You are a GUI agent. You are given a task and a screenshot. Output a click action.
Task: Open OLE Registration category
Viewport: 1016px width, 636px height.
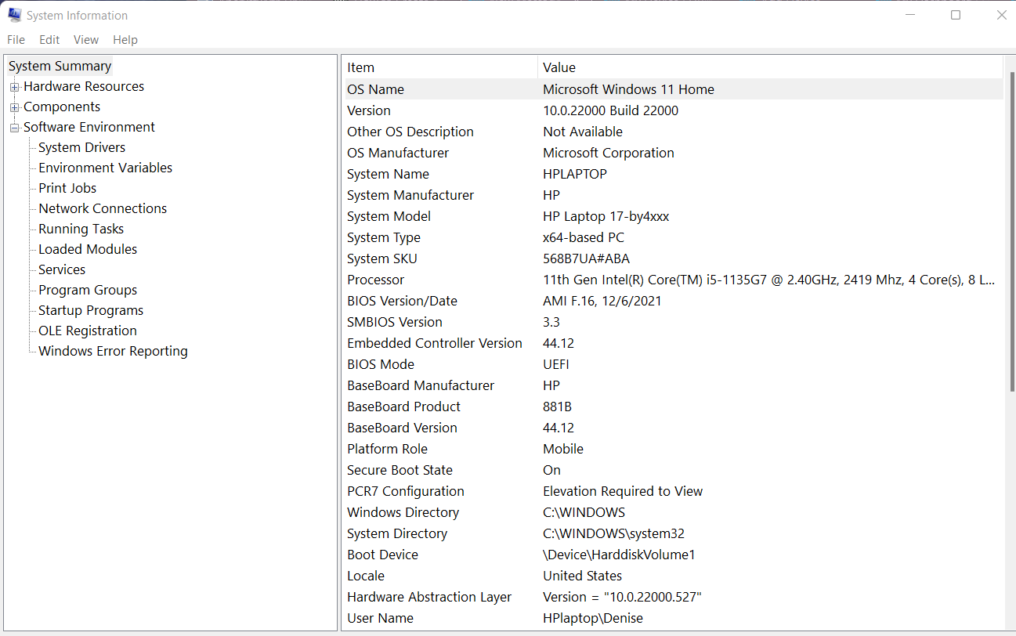pyautogui.click(x=88, y=331)
